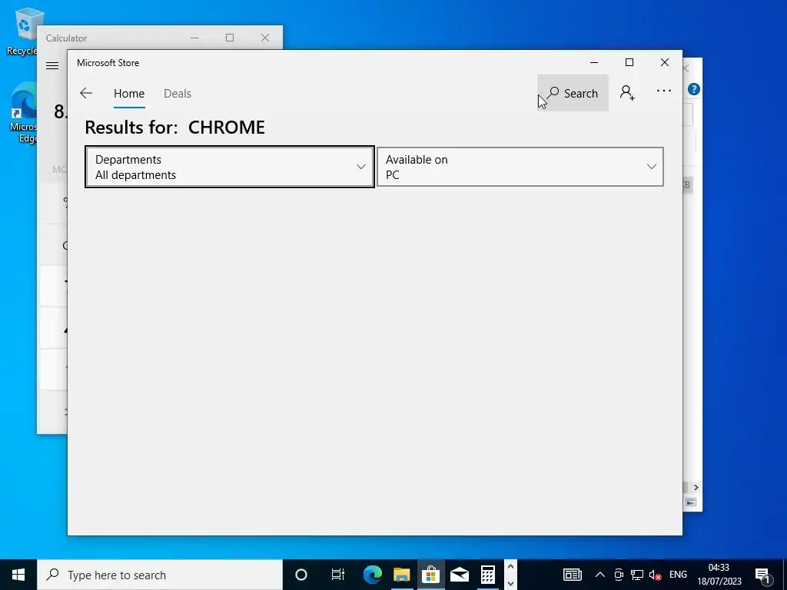Open Task View on taskbar

click(x=338, y=575)
